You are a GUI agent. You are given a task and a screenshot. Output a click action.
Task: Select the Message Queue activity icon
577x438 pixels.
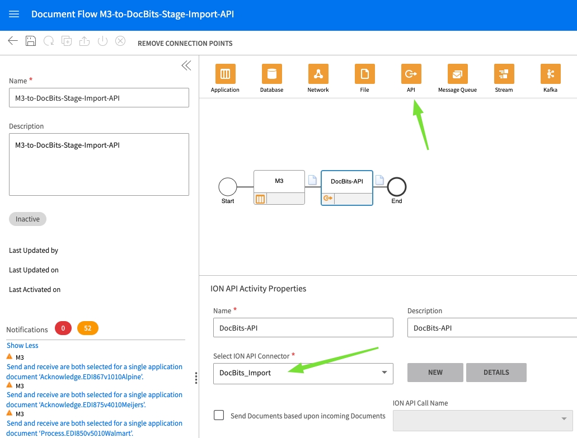point(457,74)
